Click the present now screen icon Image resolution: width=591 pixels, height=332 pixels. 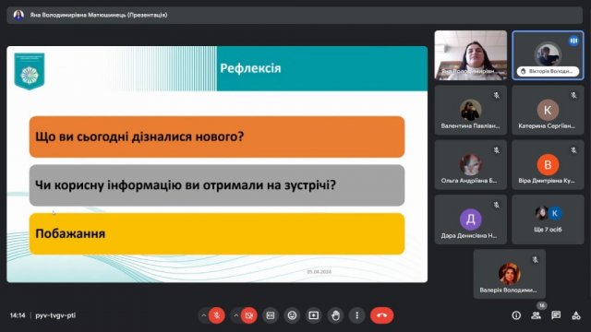pyautogui.click(x=314, y=315)
